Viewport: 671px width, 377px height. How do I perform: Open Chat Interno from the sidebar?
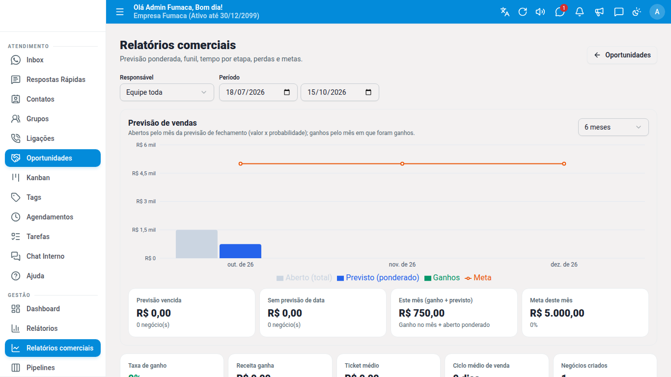(53, 256)
